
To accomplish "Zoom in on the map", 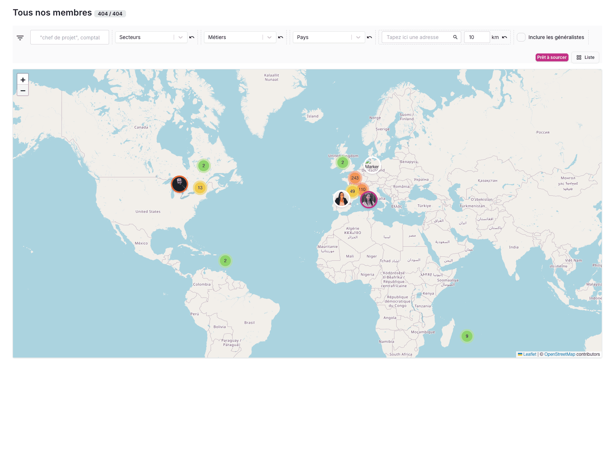I will (x=23, y=80).
